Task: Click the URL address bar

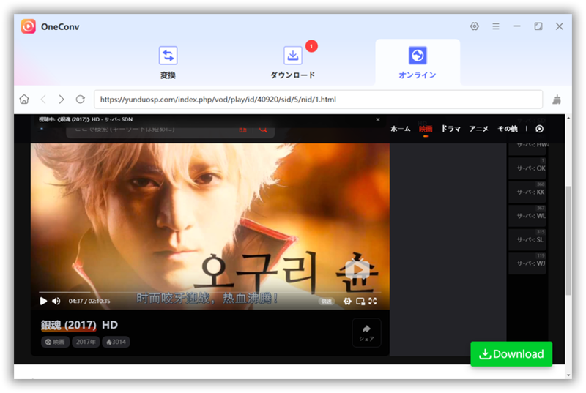Action: pos(318,100)
